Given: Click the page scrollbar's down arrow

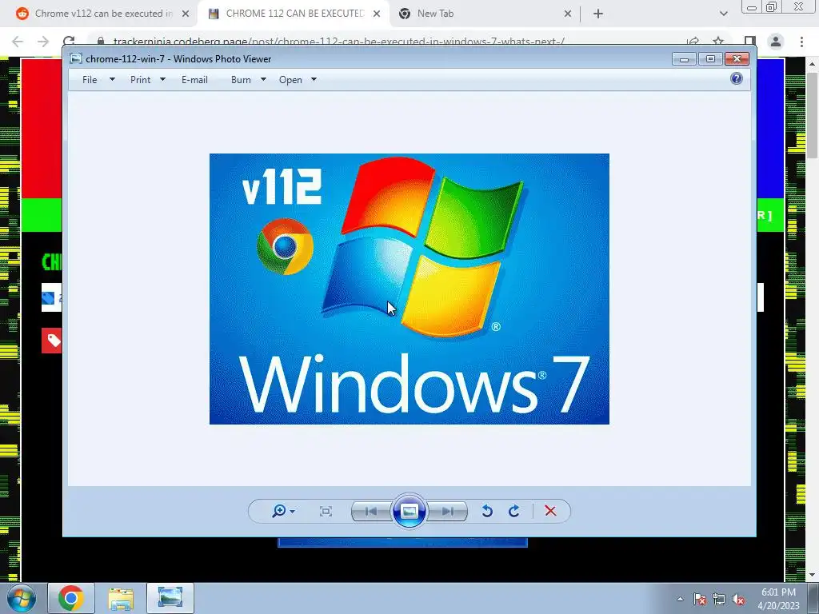Looking at the screenshot, I should 813,576.
